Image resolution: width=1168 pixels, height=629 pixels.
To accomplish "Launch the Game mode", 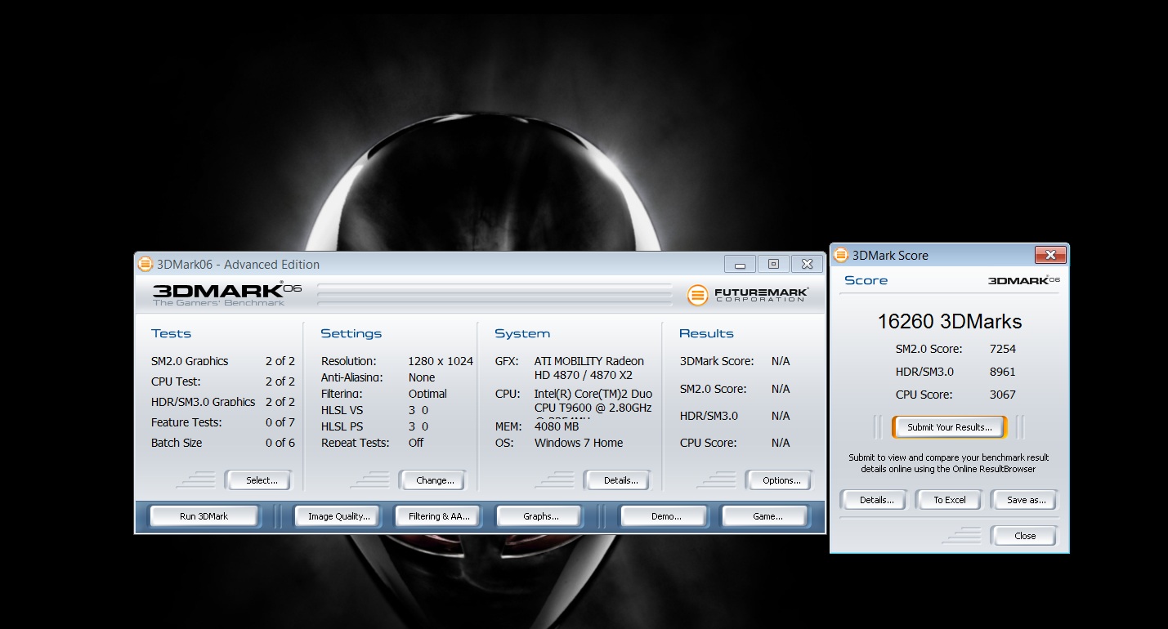I will pyautogui.click(x=767, y=516).
